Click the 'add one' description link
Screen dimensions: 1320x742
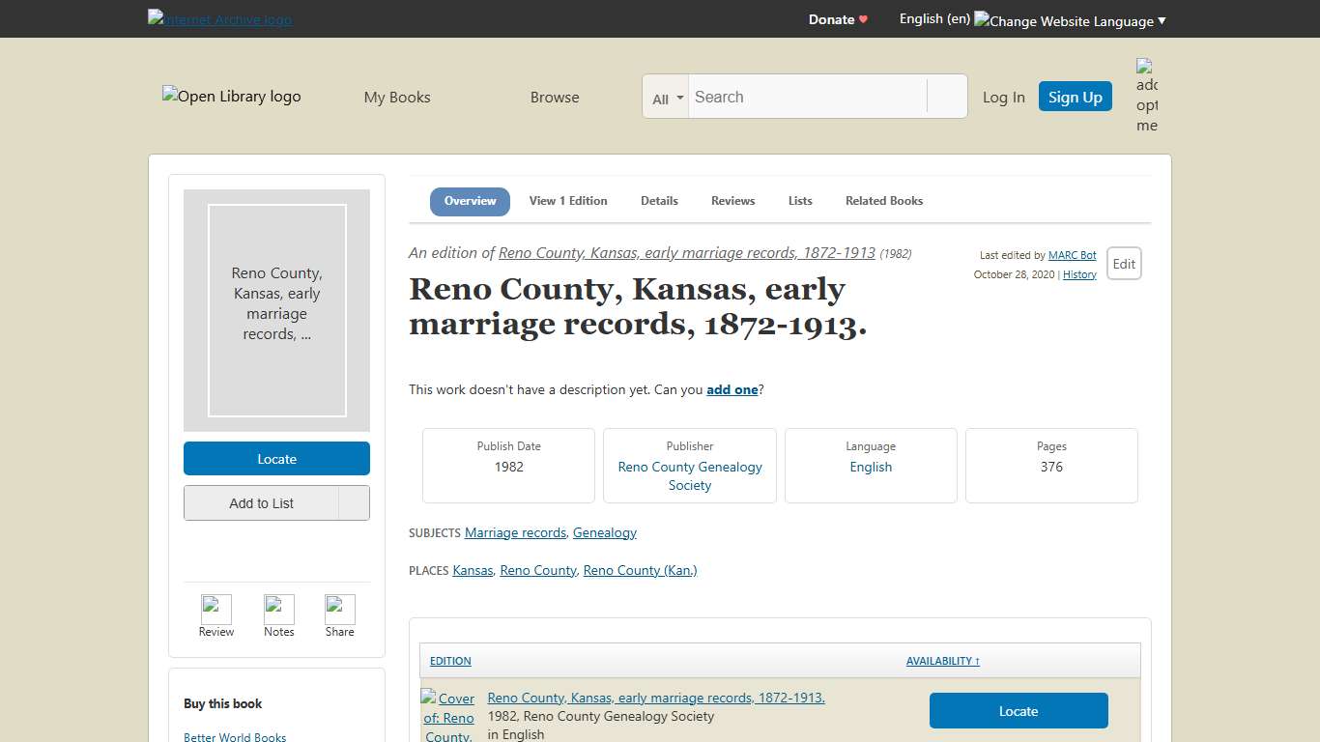point(732,389)
